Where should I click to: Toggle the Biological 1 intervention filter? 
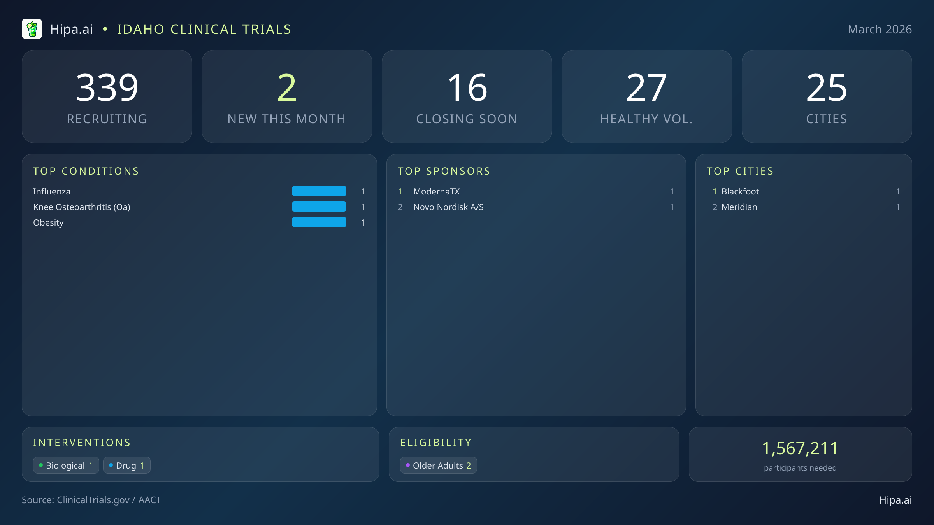[x=66, y=465]
